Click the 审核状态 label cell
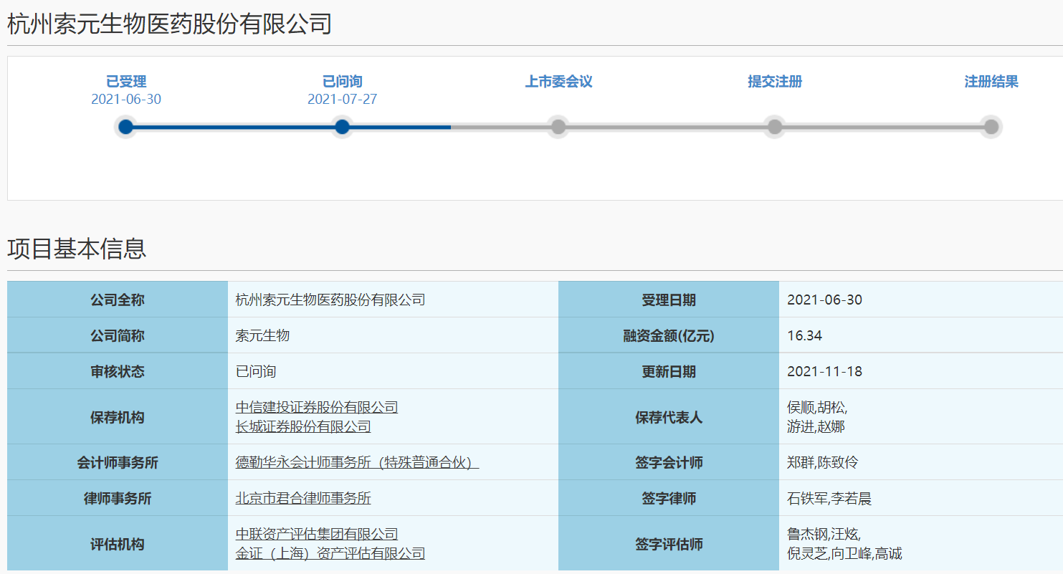Image resolution: width=1063 pixels, height=574 pixels. 118,371
